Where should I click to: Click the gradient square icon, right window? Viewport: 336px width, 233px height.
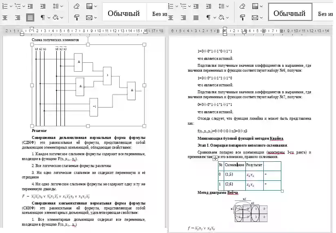point(255,6)
